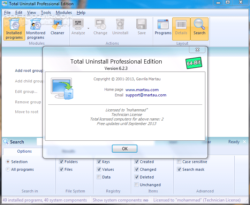Open the Installed programs module
Image resolution: width=250 pixels, height=205 pixels.
(14, 29)
